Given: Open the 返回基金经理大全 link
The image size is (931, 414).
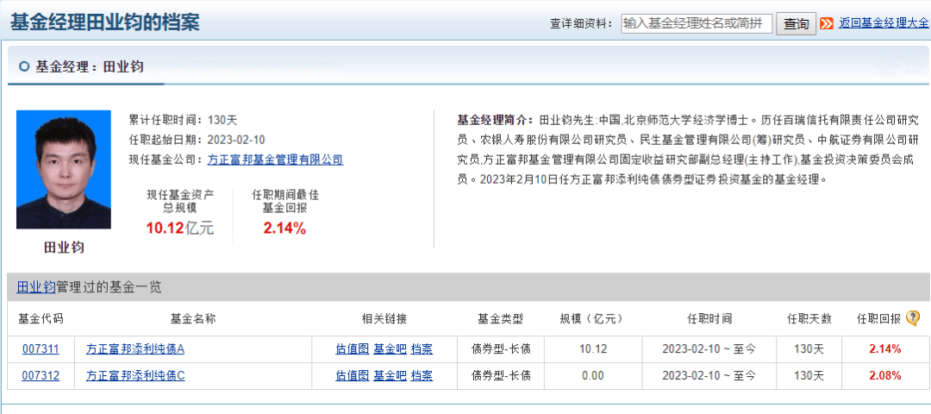Looking at the screenshot, I should point(884,23).
